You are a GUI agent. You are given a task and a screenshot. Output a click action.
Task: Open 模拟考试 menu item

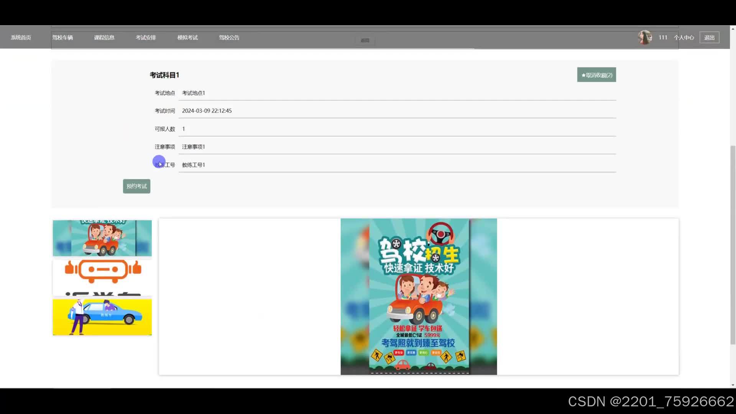pyautogui.click(x=187, y=38)
